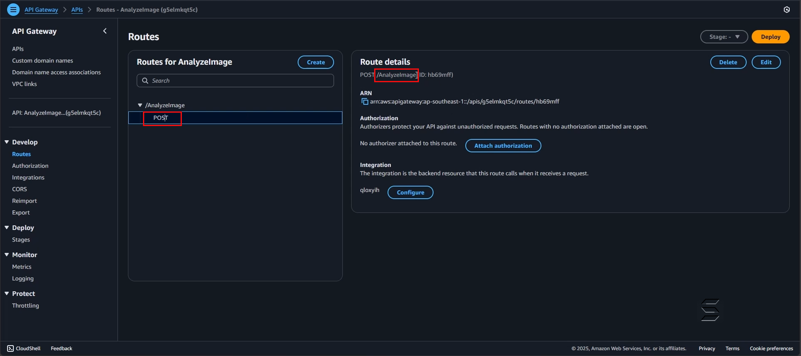Open Throttling page
Image resolution: width=801 pixels, height=356 pixels.
pos(26,306)
